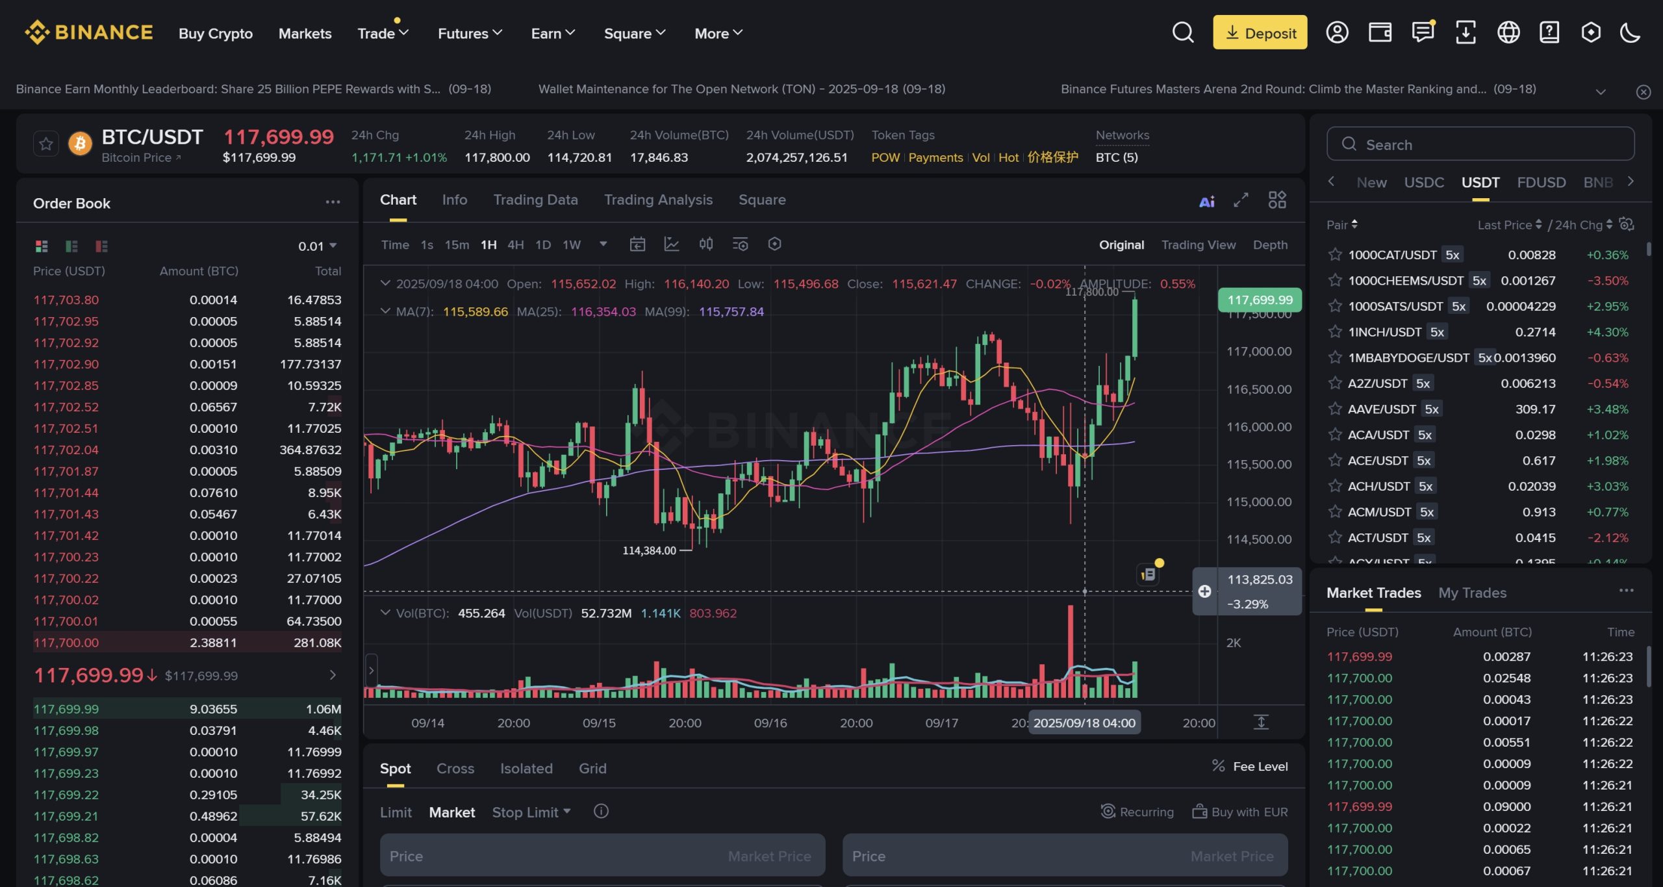Click the Fee Level link
Viewport: 1663px width, 887px height.
(x=1250, y=767)
